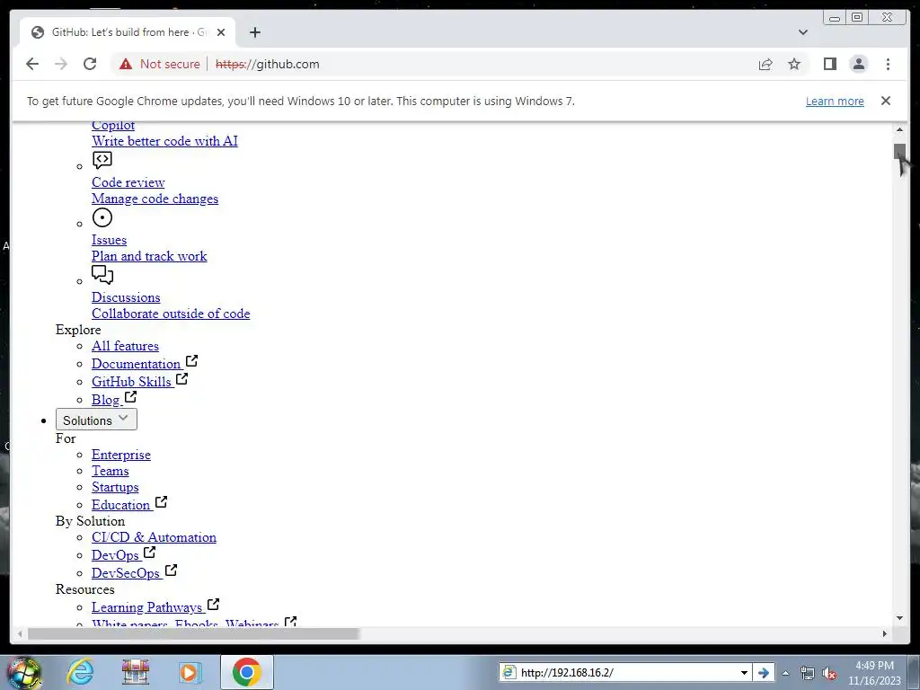This screenshot has height=690, width=920.
Task: Open the taskbar address dropdown arrow
Action: point(744,672)
